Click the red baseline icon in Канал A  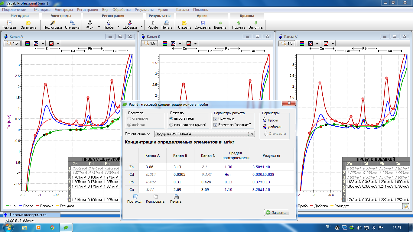click(x=51, y=43)
